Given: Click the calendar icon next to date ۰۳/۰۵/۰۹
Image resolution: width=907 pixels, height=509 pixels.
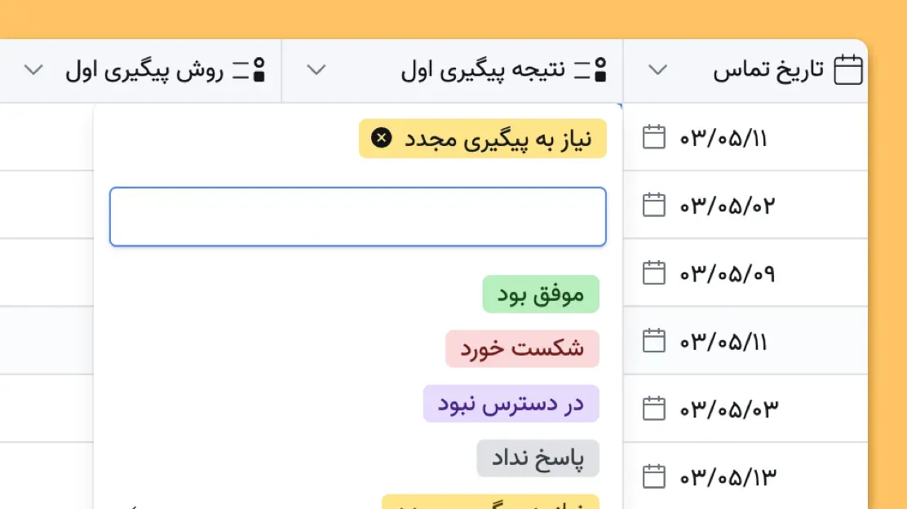Looking at the screenshot, I should coord(653,273).
